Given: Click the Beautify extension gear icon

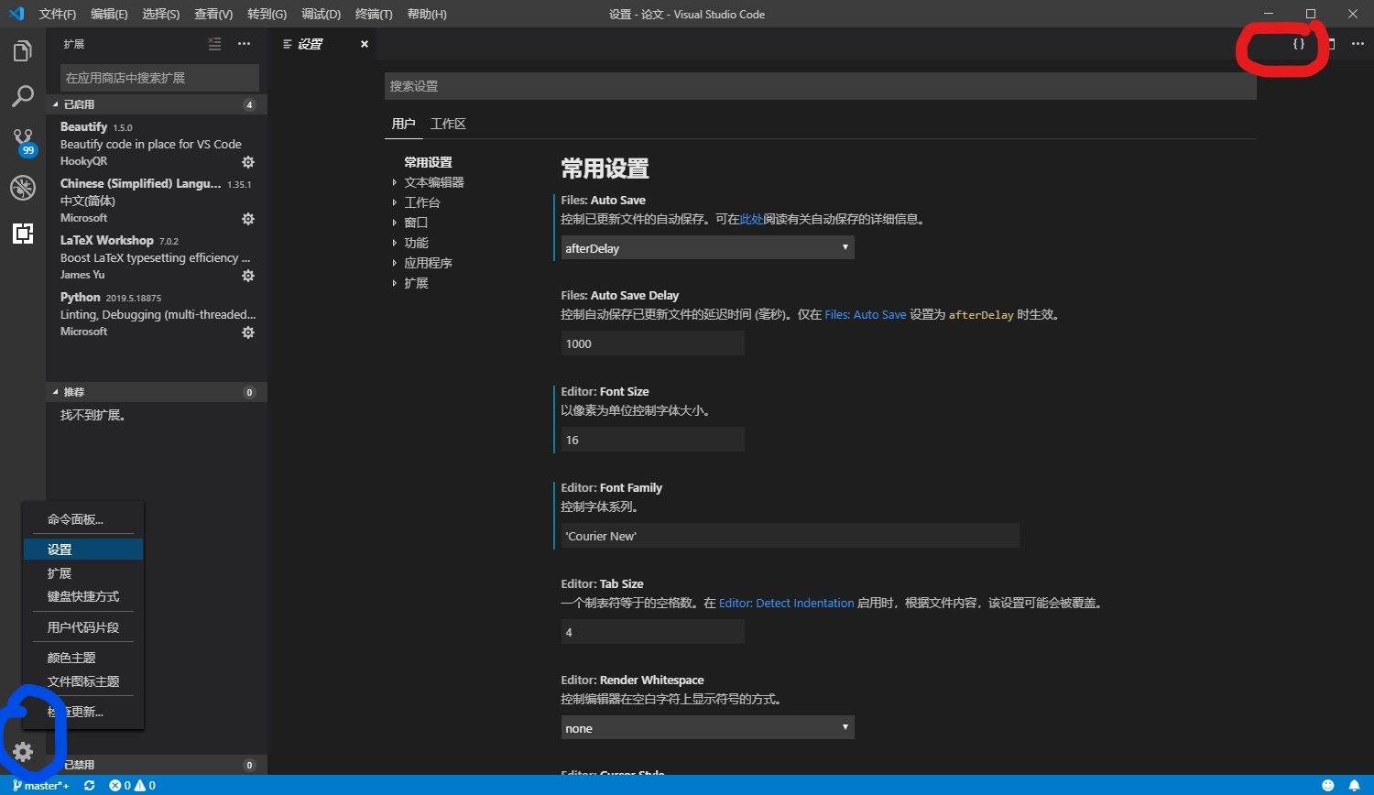Looking at the screenshot, I should click(x=247, y=162).
